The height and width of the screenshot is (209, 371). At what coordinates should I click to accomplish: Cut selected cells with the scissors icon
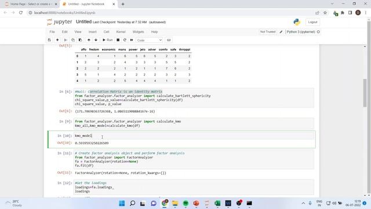coord(66,40)
